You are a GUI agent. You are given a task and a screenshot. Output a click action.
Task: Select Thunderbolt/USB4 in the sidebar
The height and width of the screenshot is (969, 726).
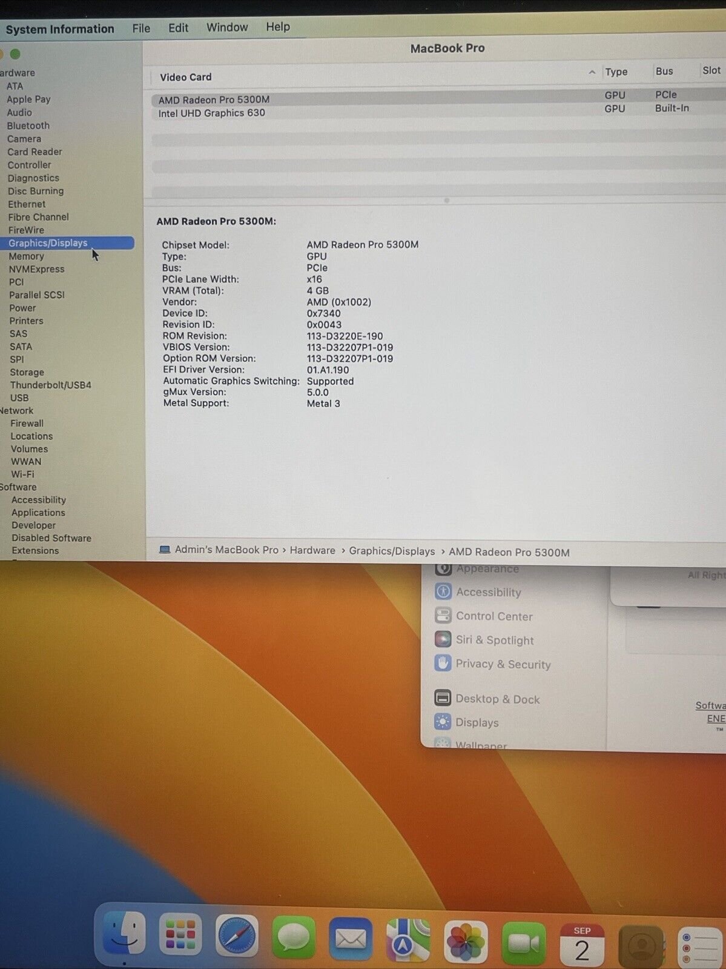coord(50,385)
